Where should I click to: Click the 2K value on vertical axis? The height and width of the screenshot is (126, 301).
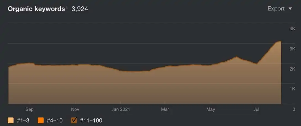[x=292, y=69]
